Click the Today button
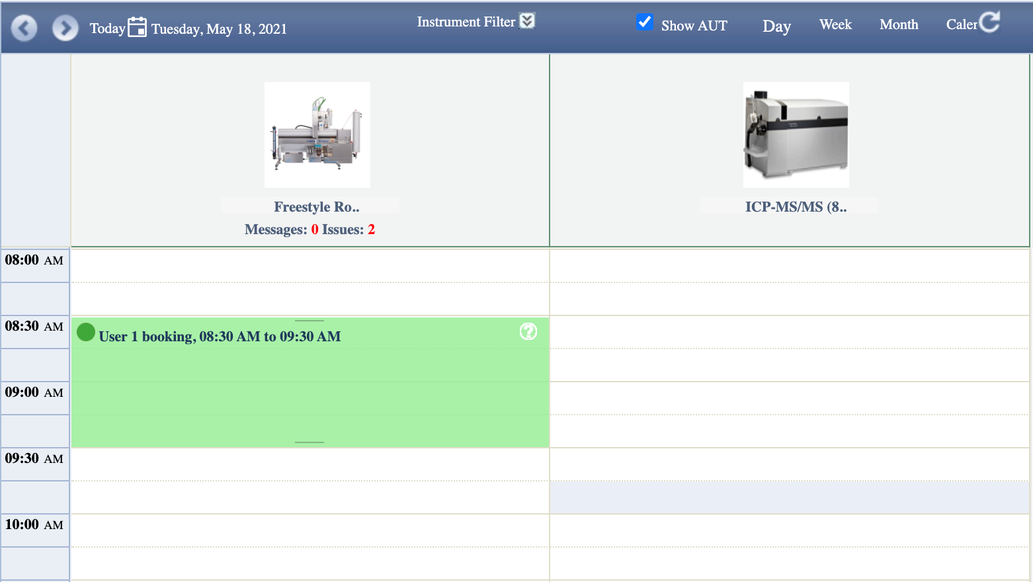 [x=107, y=28]
